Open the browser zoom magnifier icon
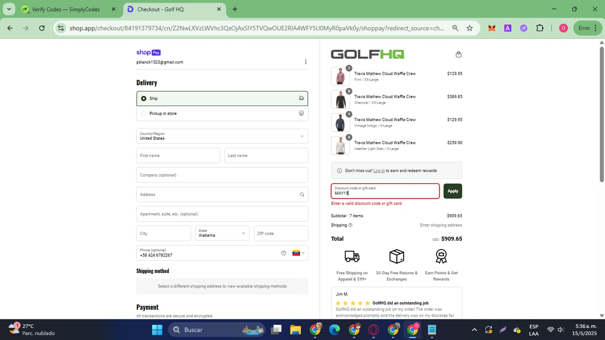The image size is (605, 340). [455, 28]
